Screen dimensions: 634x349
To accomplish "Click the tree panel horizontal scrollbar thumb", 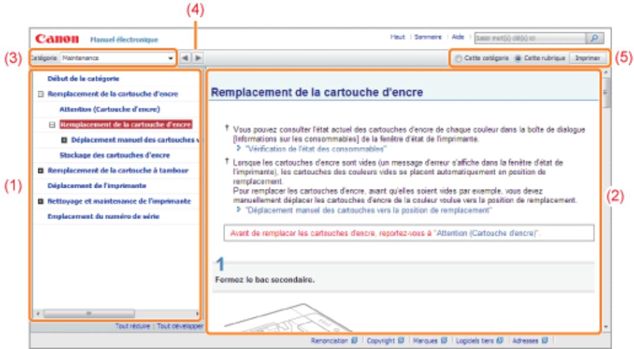I will (x=89, y=314).
